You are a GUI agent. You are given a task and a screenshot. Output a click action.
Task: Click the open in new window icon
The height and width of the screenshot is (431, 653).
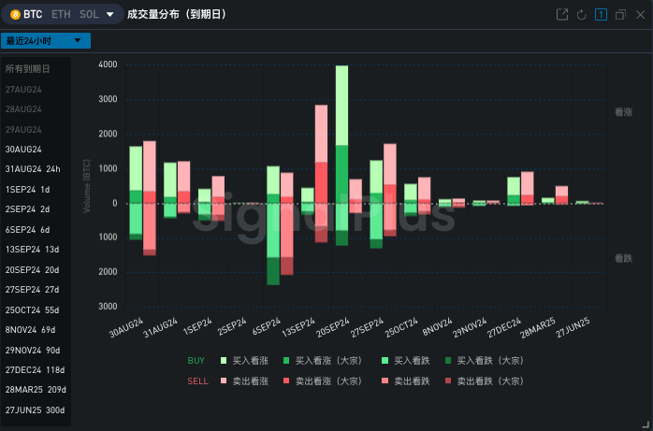(561, 15)
